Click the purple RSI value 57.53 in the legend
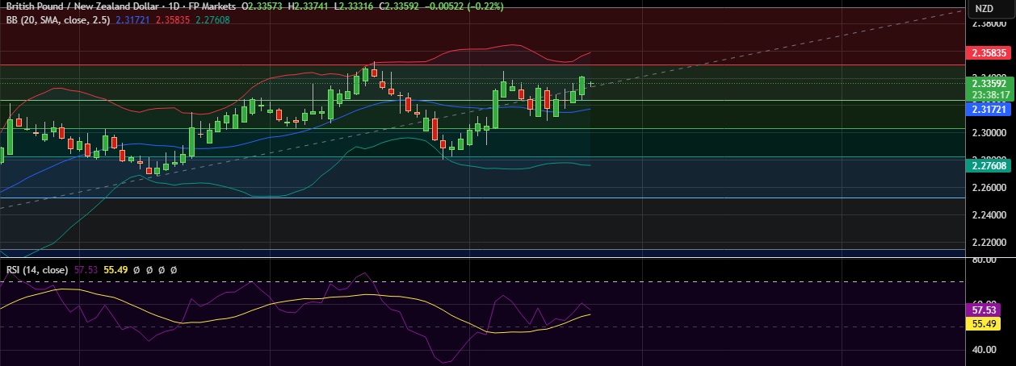The height and width of the screenshot is (366, 1016). (x=86, y=270)
